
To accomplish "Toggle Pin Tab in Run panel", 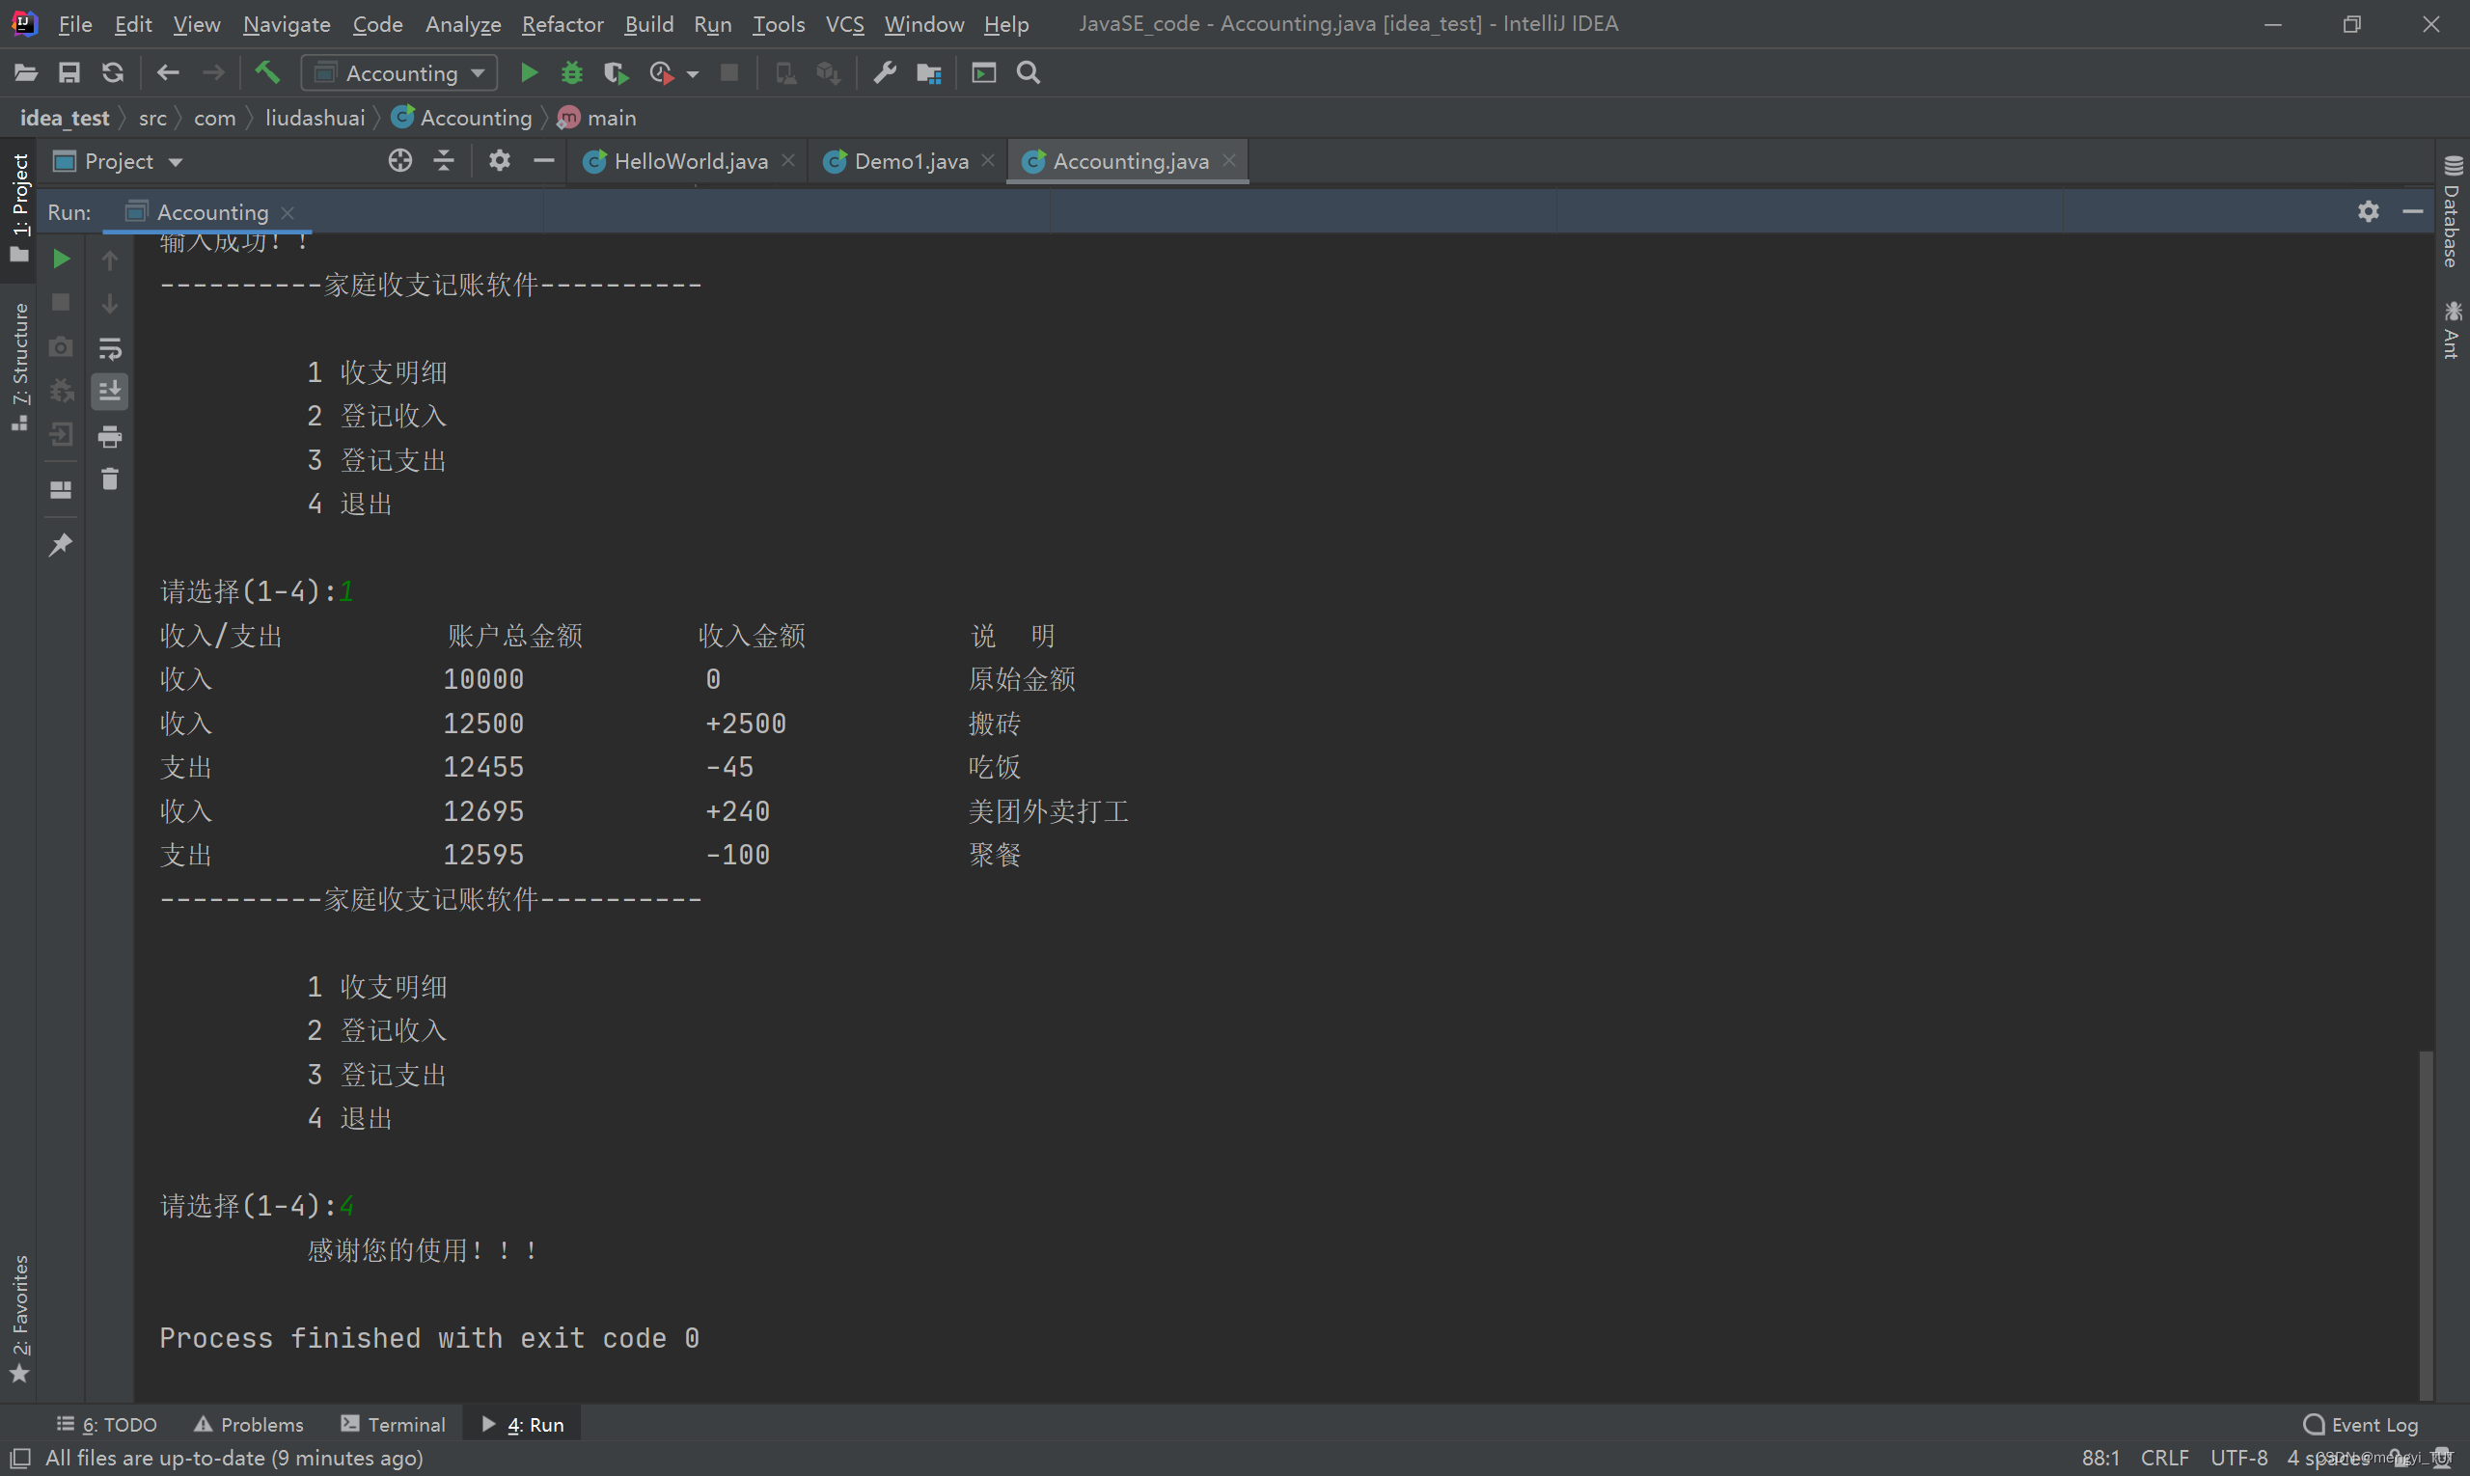I will pyautogui.click(x=61, y=544).
